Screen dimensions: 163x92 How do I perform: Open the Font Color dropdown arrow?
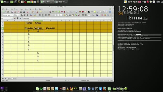coord(33,15)
